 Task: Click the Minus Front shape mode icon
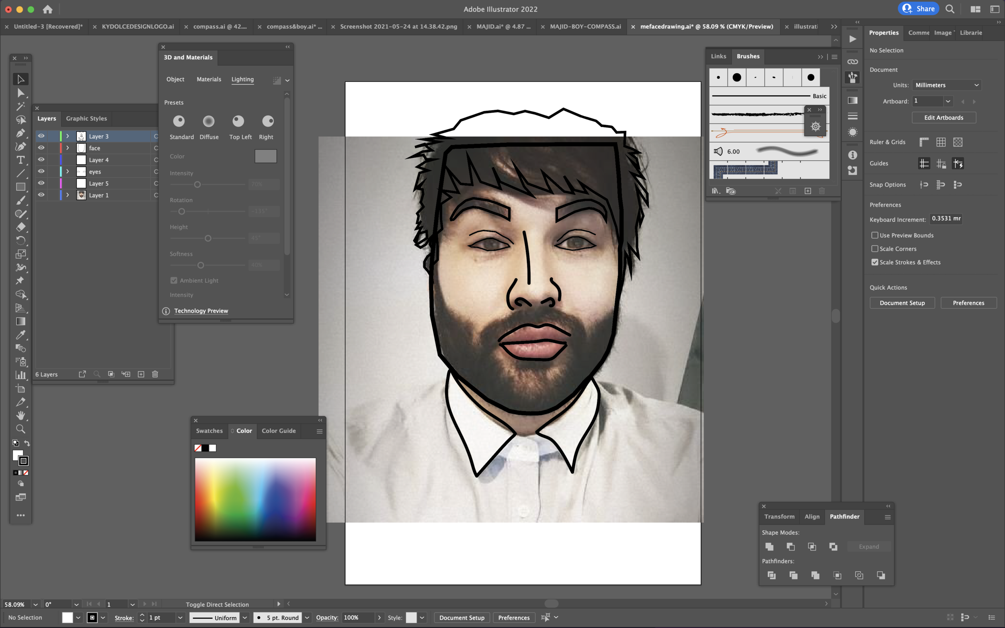tap(791, 546)
